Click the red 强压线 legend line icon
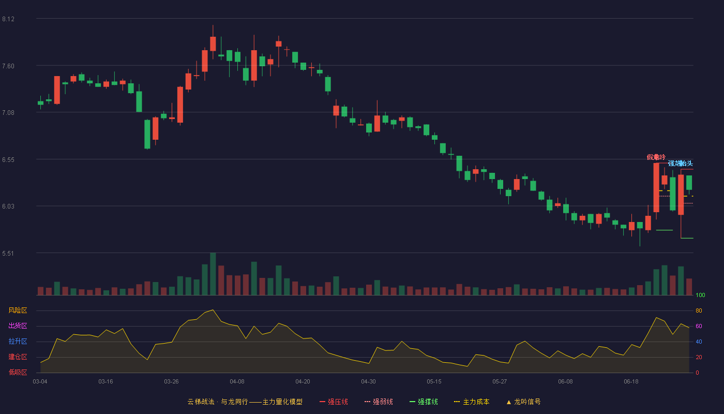This screenshot has height=414, width=724. coord(322,402)
